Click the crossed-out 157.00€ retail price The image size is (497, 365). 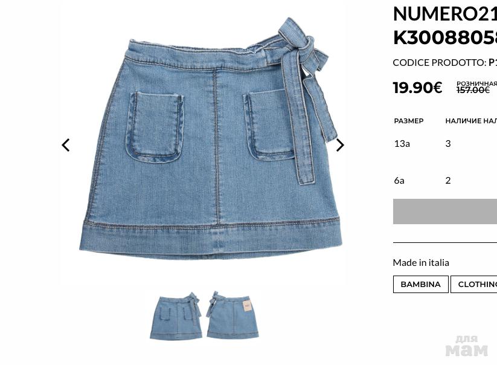pyautogui.click(x=473, y=91)
